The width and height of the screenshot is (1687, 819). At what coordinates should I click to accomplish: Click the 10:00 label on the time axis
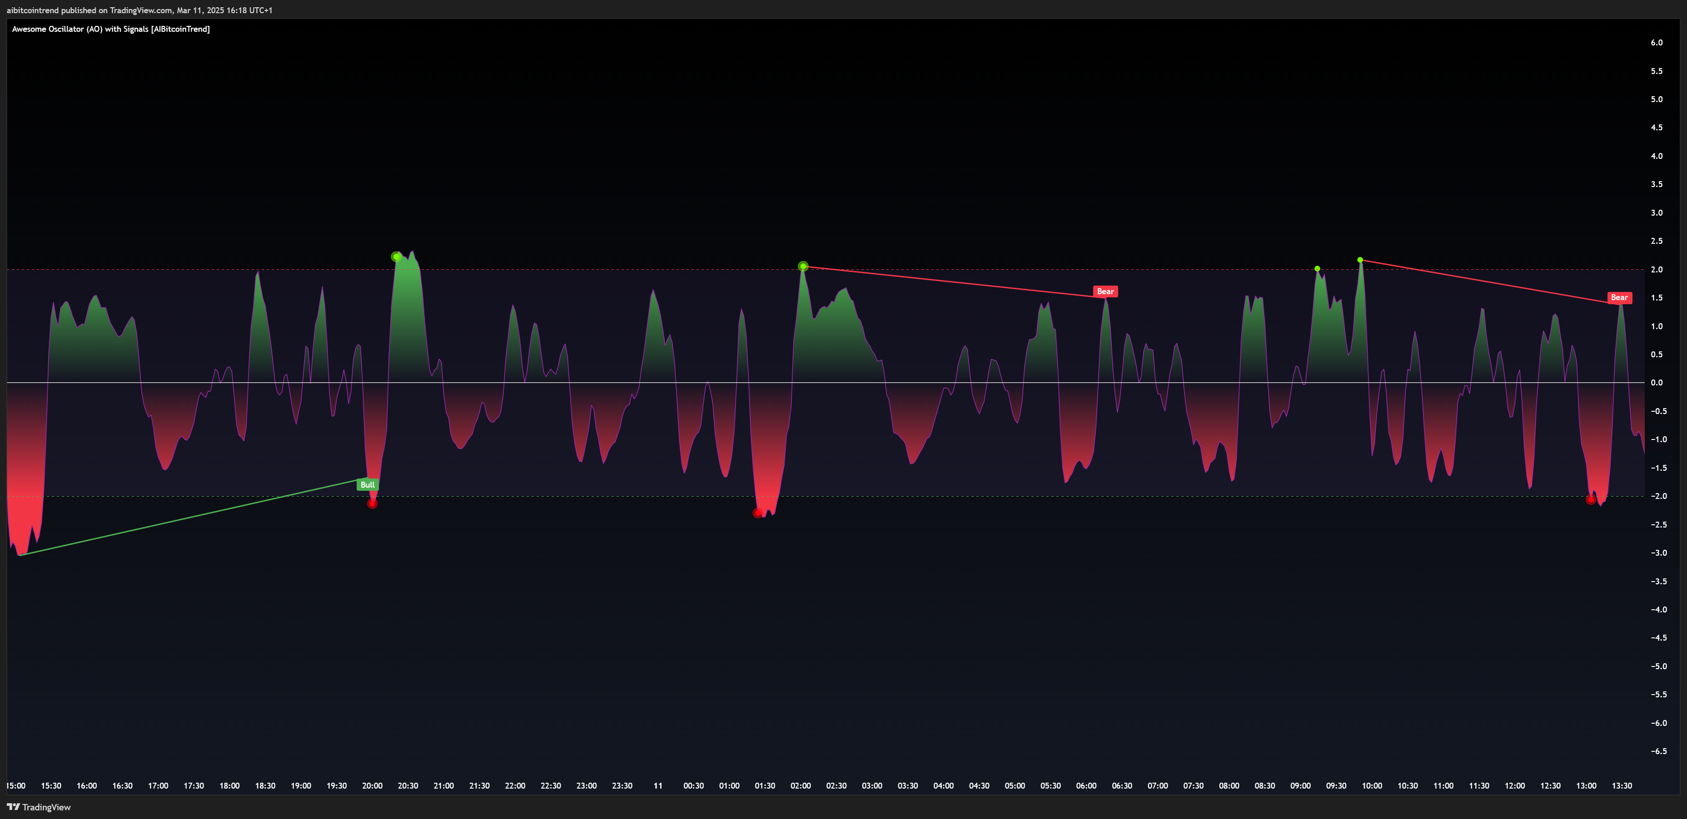click(x=1372, y=786)
